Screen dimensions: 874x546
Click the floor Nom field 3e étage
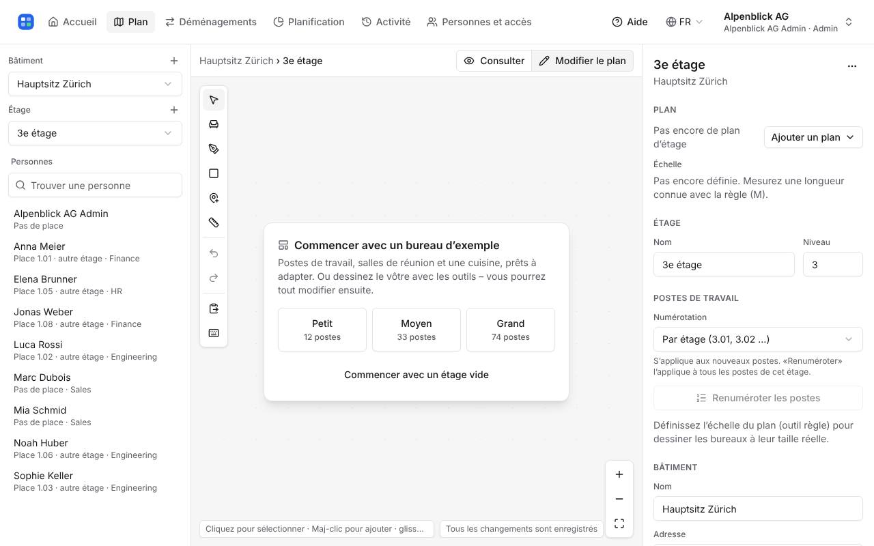(724, 265)
